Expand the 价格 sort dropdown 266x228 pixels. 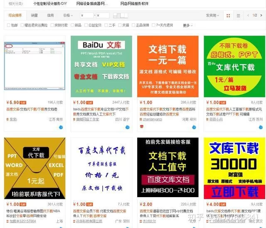pos(68,15)
